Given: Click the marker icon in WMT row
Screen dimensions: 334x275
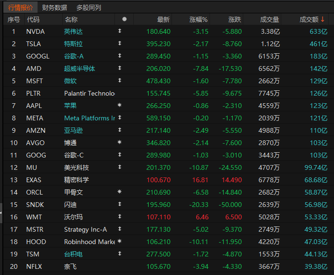Looking at the screenshot, I should (x=120, y=216).
